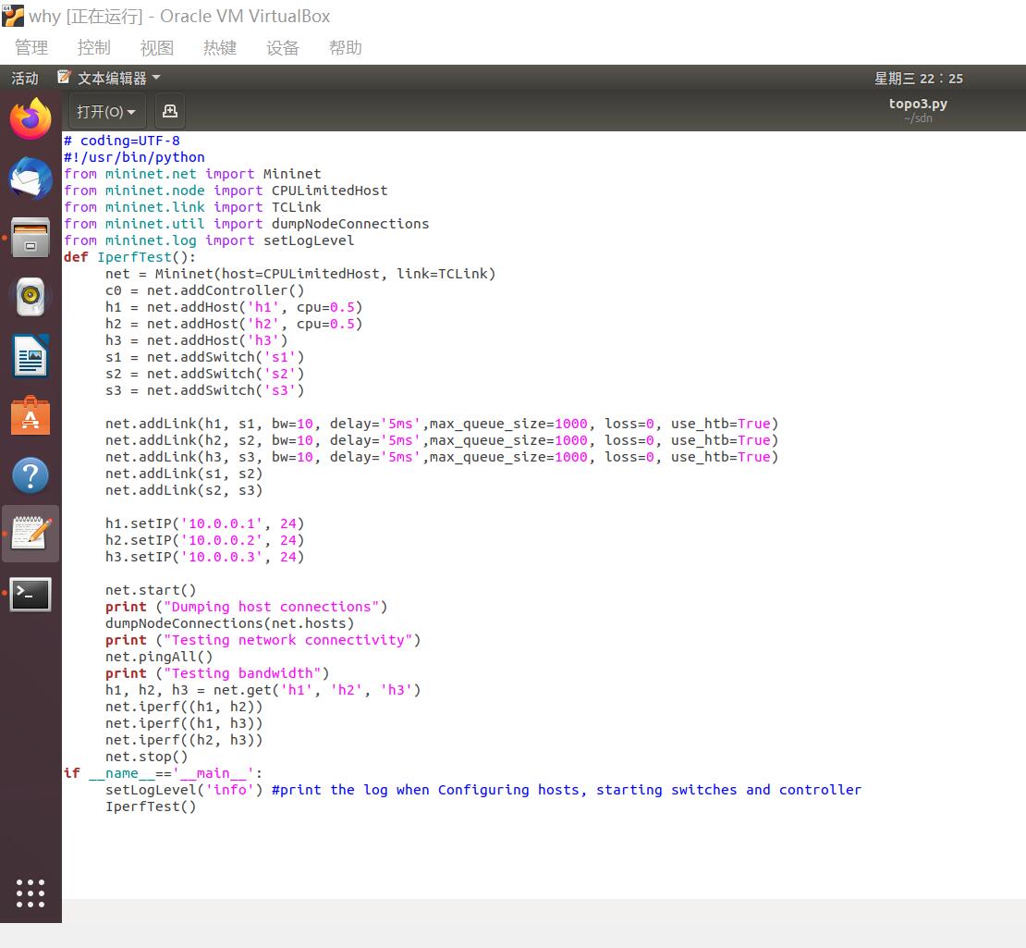Open the Terminal dock icon
Screen dimensions: 1026x948
(x=31, y=594)
